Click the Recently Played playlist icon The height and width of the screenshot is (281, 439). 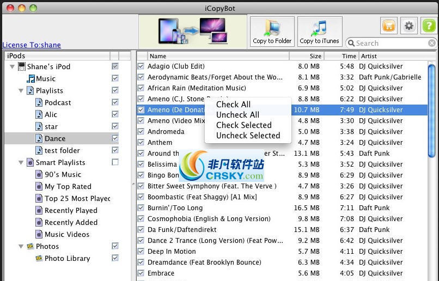click(x=39, y=210)
